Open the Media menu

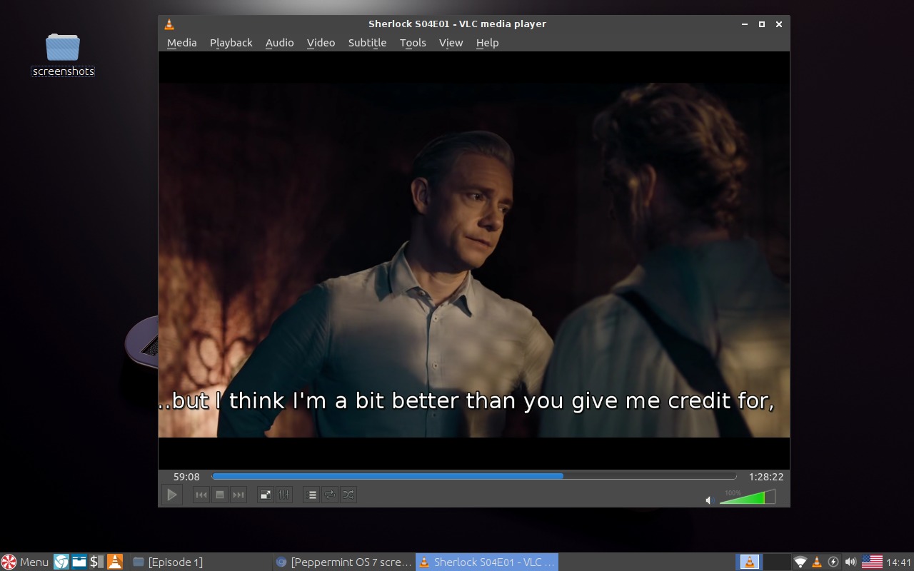181,43
